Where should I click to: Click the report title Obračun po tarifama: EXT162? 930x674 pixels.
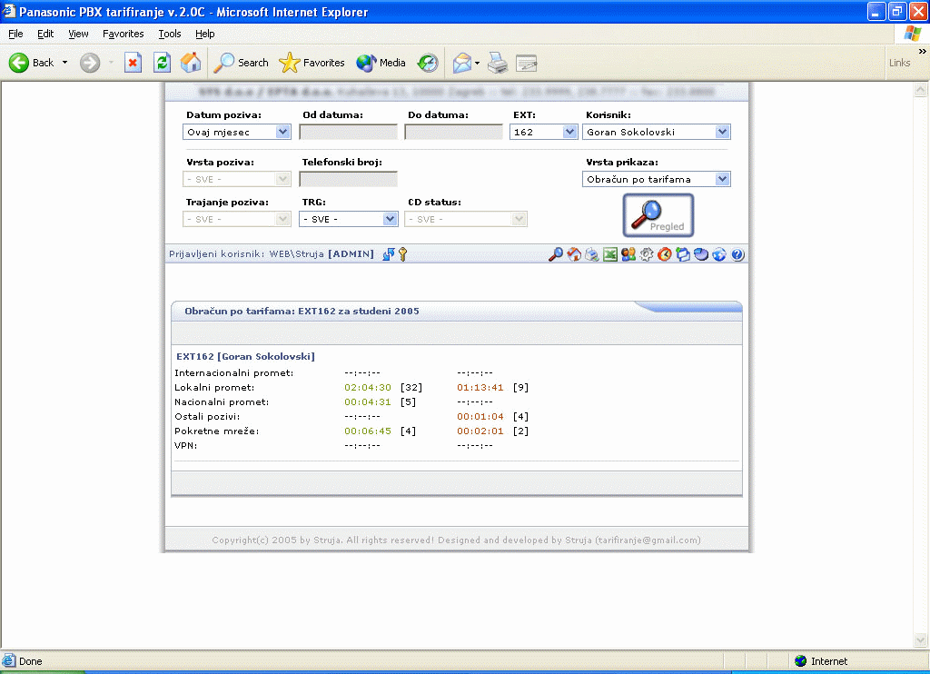302,311
